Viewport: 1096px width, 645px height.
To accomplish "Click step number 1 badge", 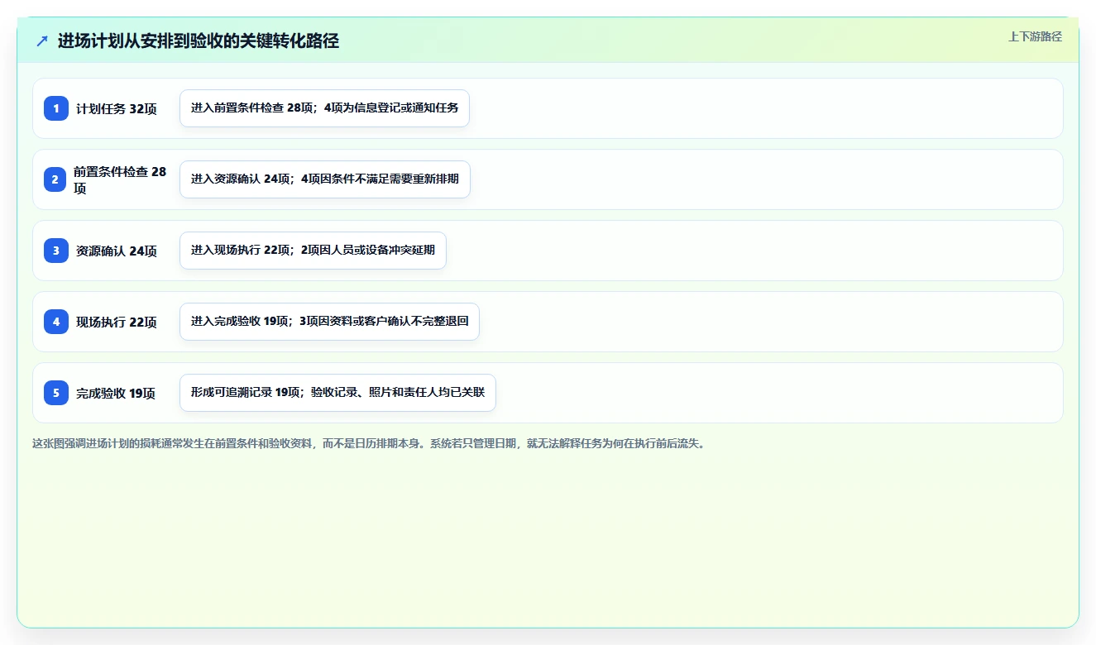I will click(56, 108).
